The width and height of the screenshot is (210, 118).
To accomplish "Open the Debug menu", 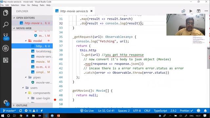I will click(x=35, y=5).
